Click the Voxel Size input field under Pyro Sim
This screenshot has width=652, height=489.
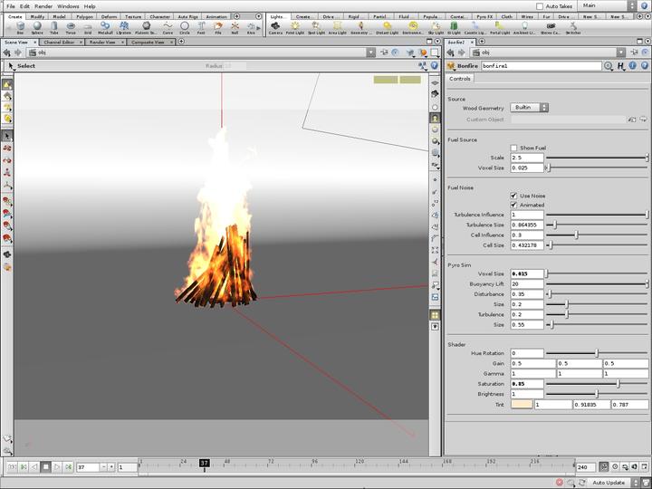pos(527,273)
